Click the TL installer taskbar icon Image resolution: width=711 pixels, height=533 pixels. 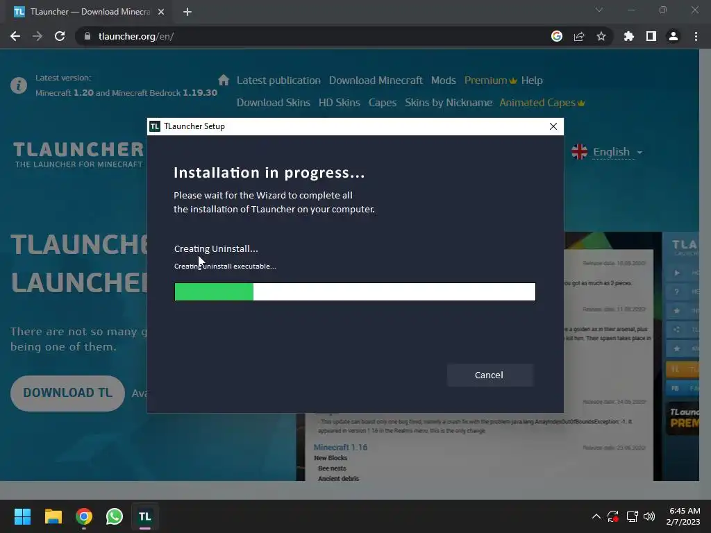tap(145, 516)
